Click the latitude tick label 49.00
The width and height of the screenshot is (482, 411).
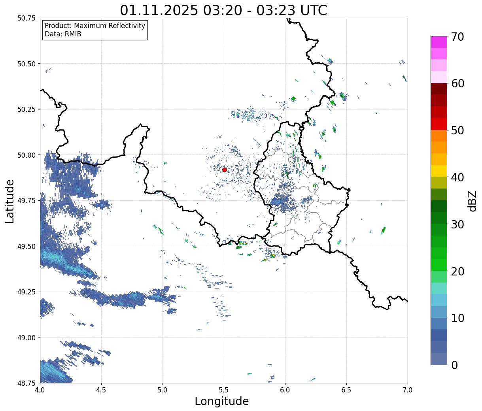pyautogui.click(x=26, y=337)
